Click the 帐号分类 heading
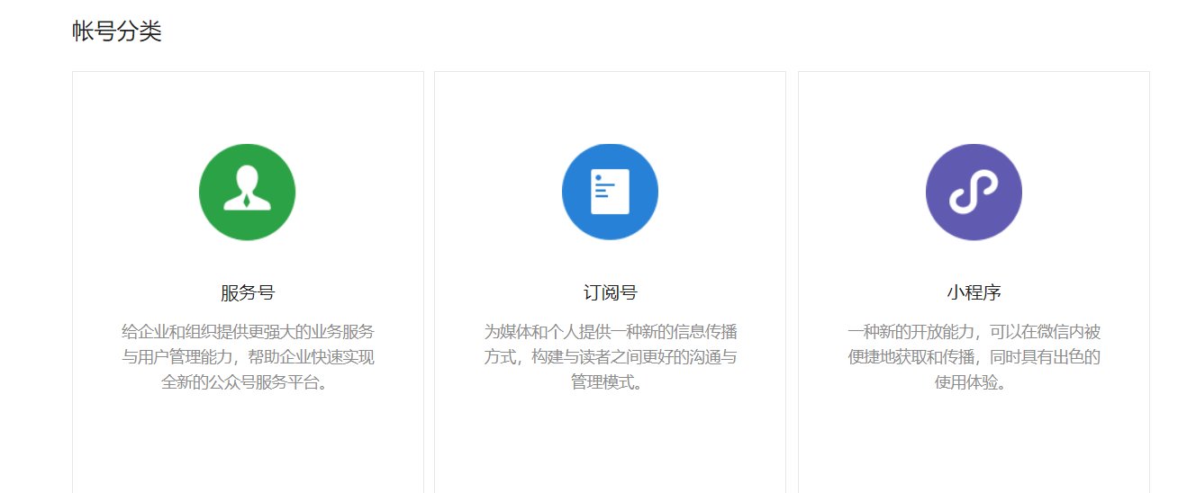Viewport: 1187px width, 493px height. pyautogui.click(x=117, y=31)
